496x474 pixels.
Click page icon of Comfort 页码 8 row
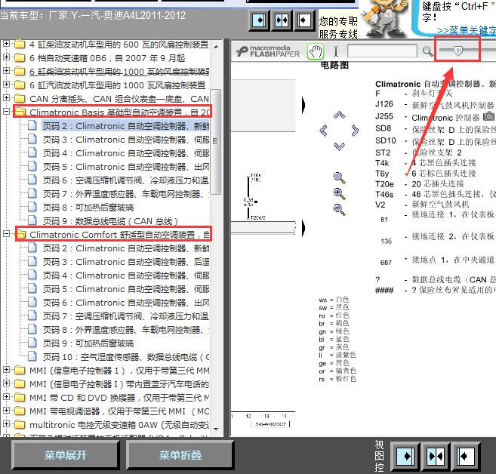[x=32, y=329]
